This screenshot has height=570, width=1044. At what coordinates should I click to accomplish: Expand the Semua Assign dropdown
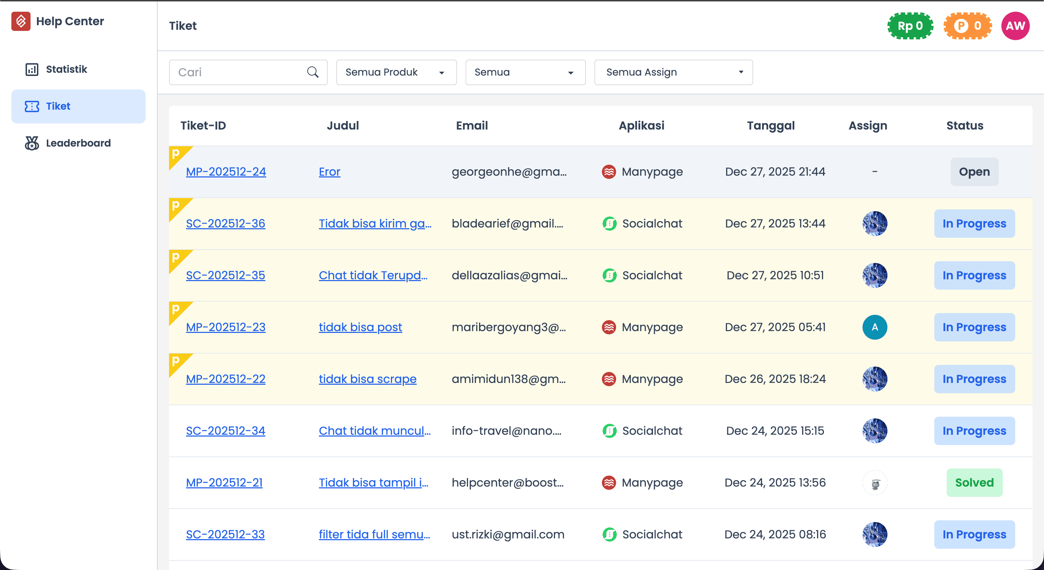point(674,72)
